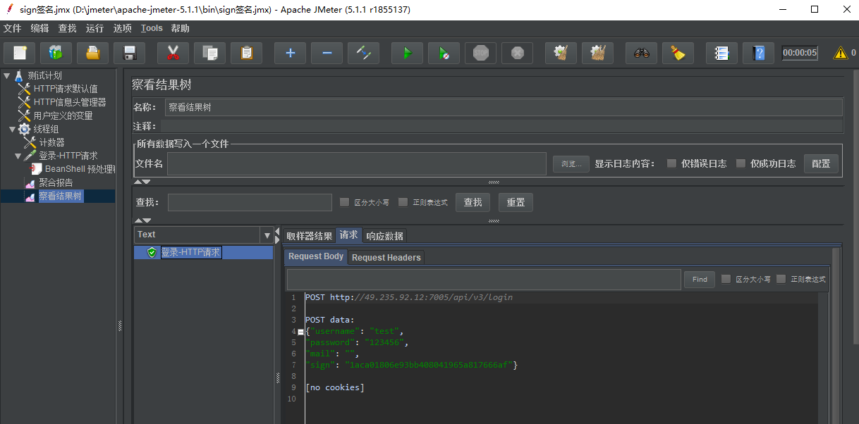
Task: Select the Request Body tab
Action: pos(316,257)
